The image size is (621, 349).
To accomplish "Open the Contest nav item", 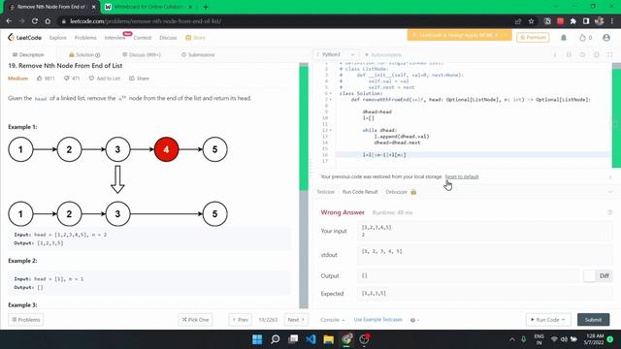I will tap(143, 38).
